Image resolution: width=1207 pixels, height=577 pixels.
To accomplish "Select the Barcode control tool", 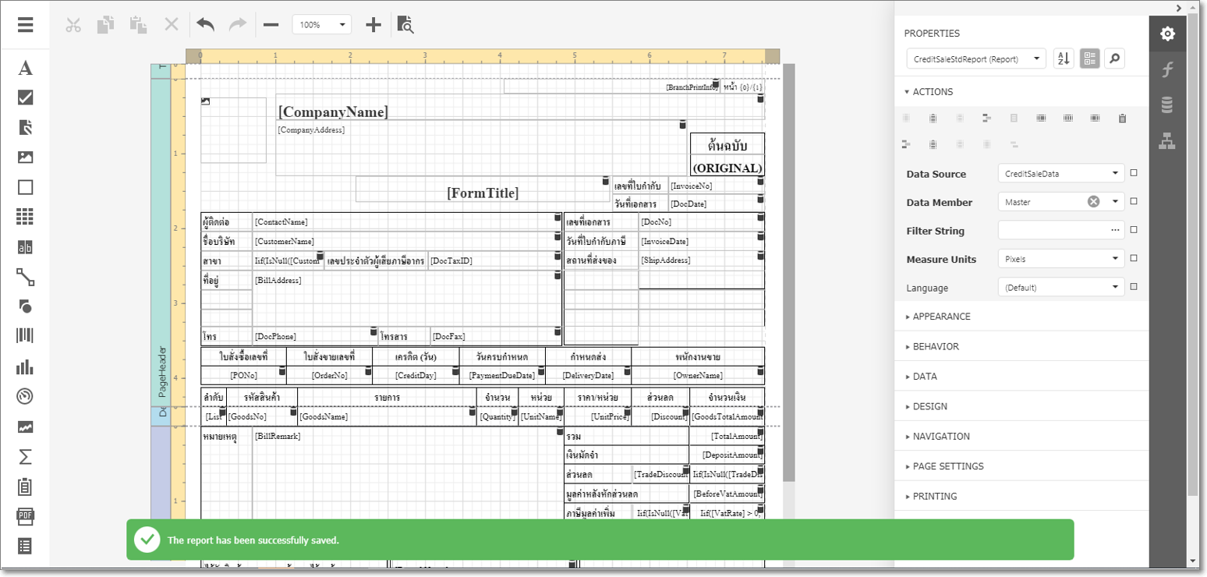I will click(25, 337).
